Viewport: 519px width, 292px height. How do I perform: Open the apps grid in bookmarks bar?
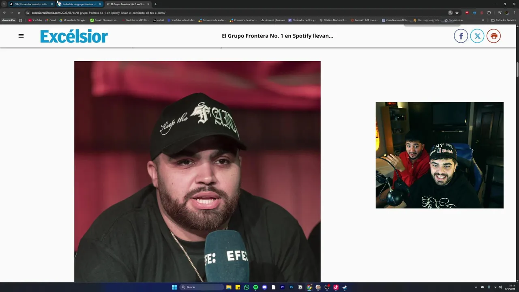click(x=20, y=20)
